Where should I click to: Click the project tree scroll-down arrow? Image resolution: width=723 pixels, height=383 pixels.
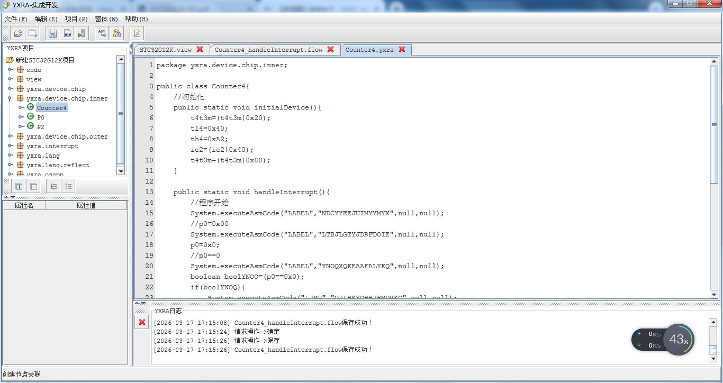coord(121,171)
